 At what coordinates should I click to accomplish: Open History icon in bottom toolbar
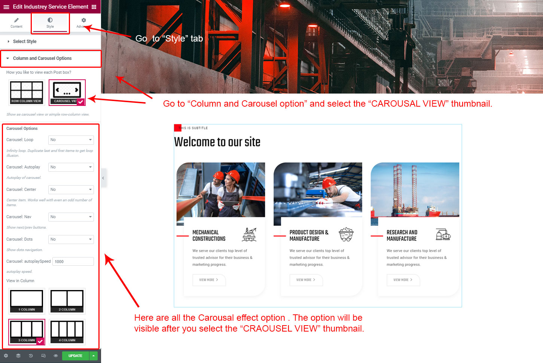click(31, 356)
